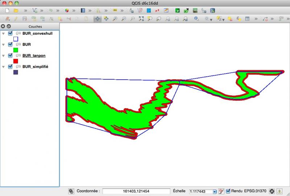Toggle visibility of the BUR_tanpon layer

tap(10, 56)
